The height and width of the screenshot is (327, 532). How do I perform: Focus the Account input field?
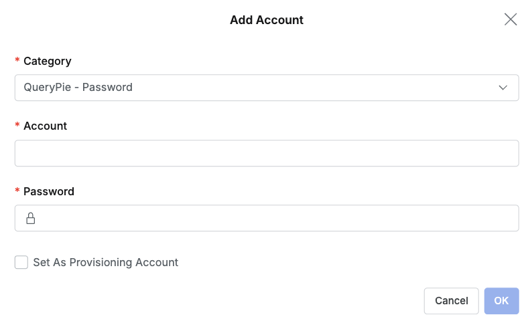tap(267, 153)
